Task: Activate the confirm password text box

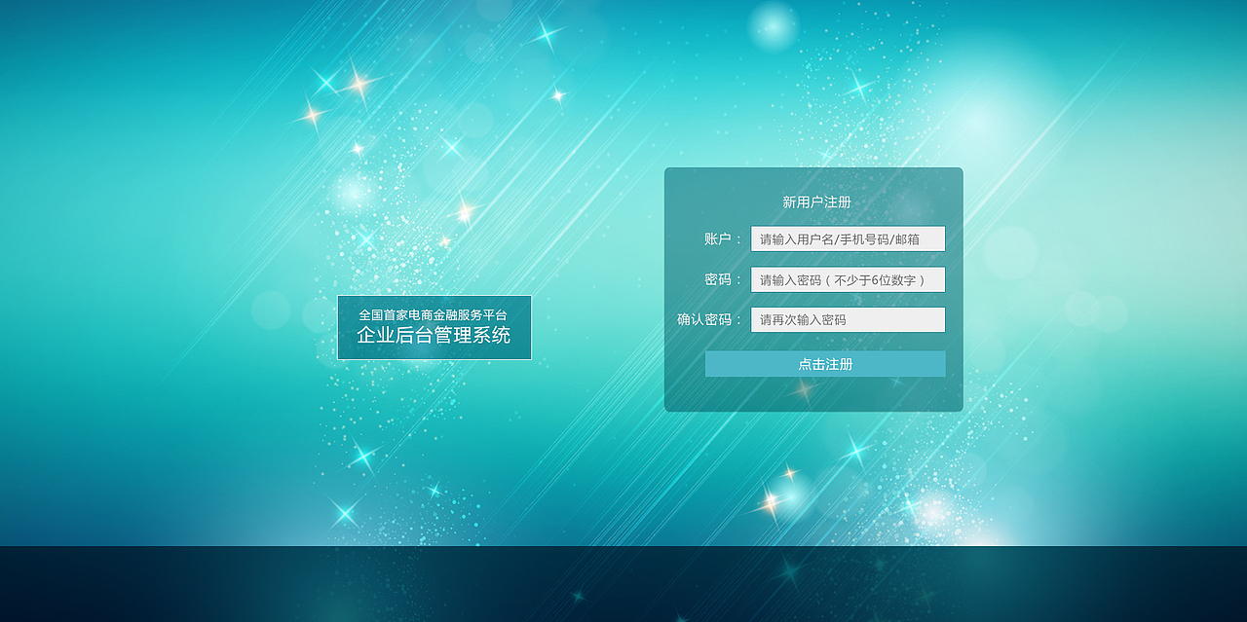Action: point(847,319)
